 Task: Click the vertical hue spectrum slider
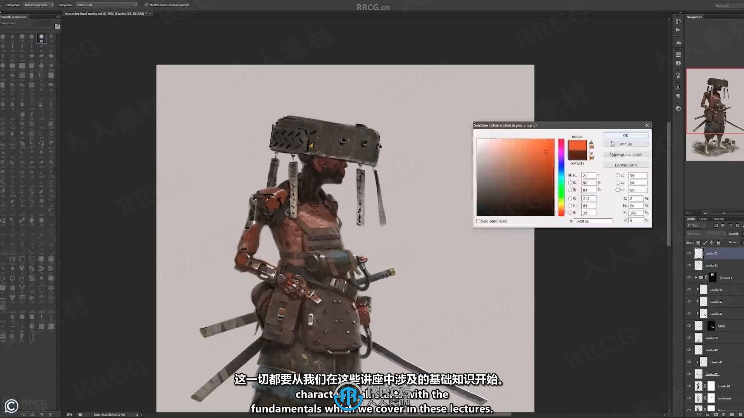click(x=561, y=177)
